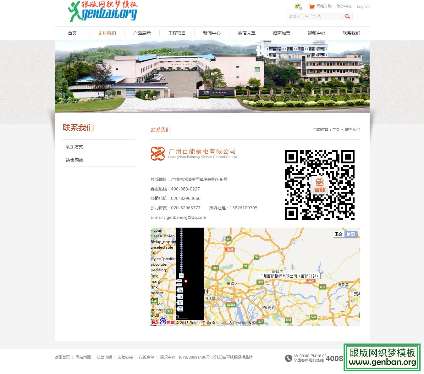Open the 产品展示 navigation menu item
Viewport: 424px width, 374px height.
(141, 33)
